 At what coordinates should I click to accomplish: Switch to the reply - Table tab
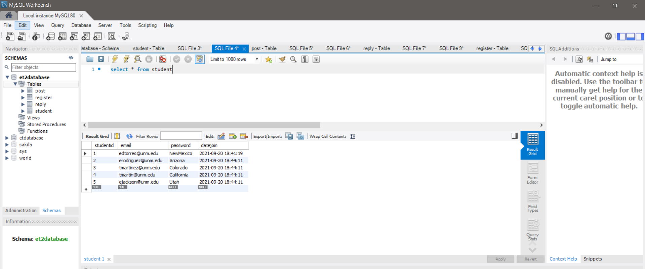coord(376,48)
